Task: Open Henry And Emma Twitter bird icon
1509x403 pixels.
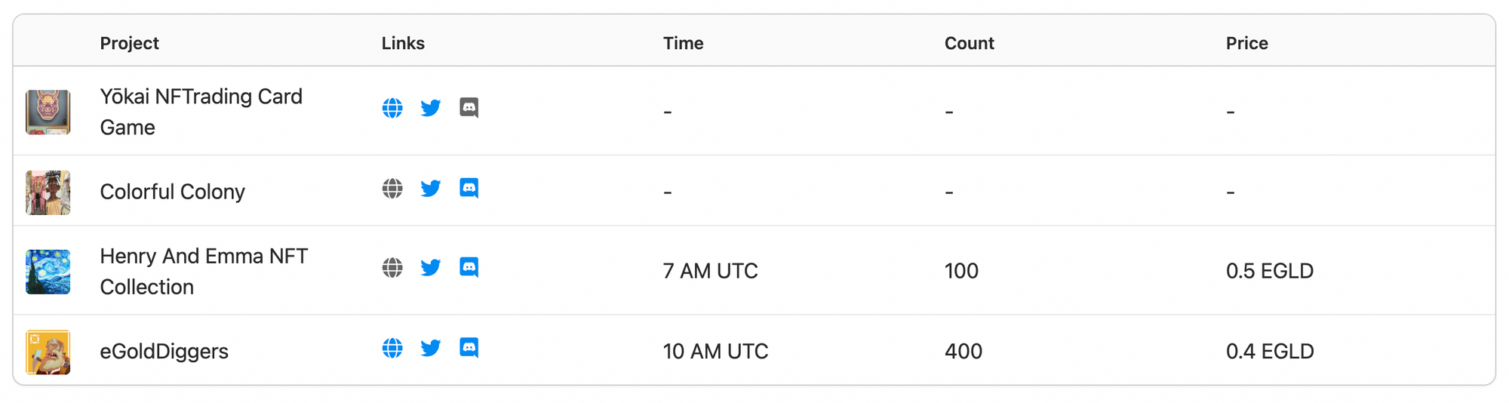Action: (431, 267)
